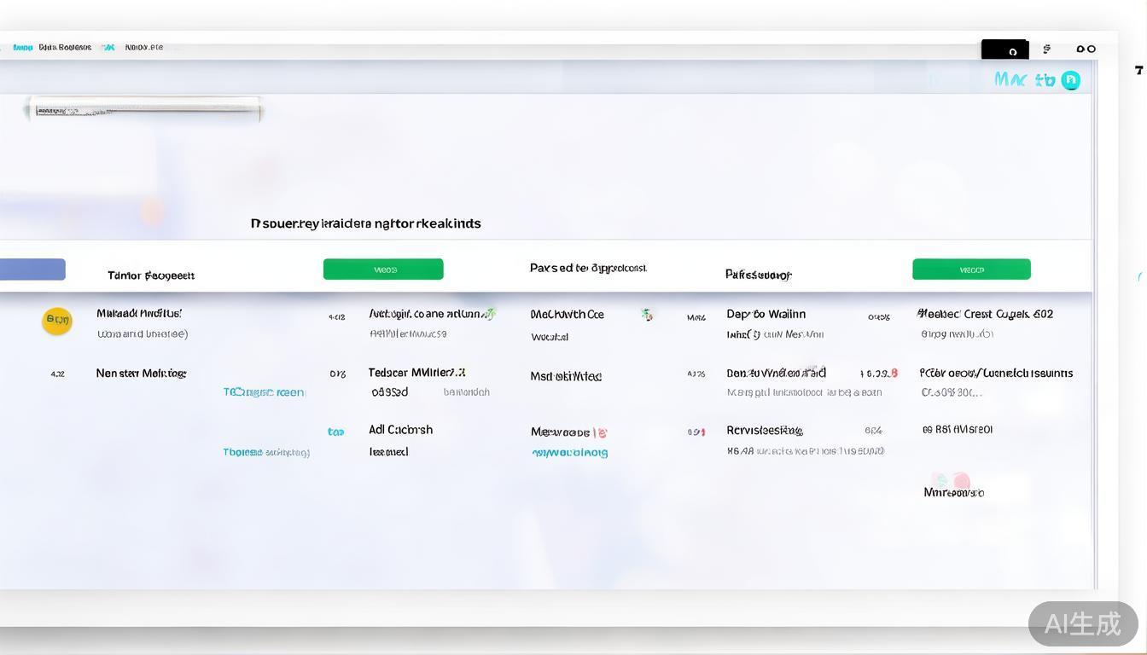This screenshot has width=1147, height=655.
Task: Click the yellow circular badge icon
Action: coord(57,321)
